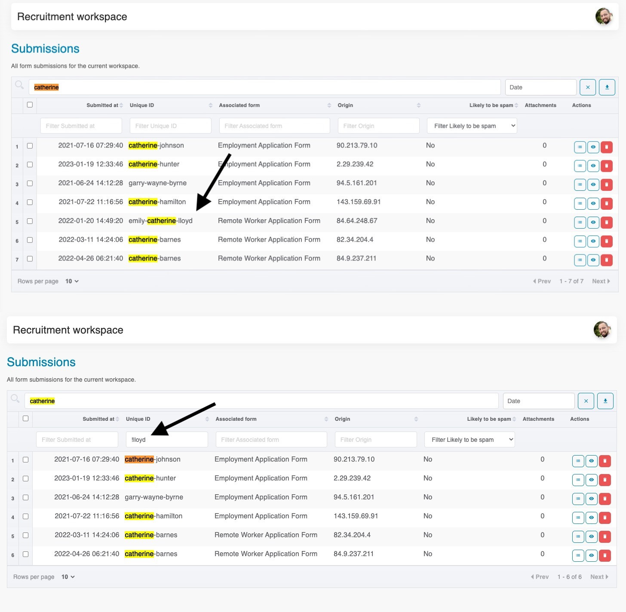The image size is (626, 612).
Task: Open details icon for catherine-hamilton in !lloyd-filtered table
Action: tap(578, 518)
